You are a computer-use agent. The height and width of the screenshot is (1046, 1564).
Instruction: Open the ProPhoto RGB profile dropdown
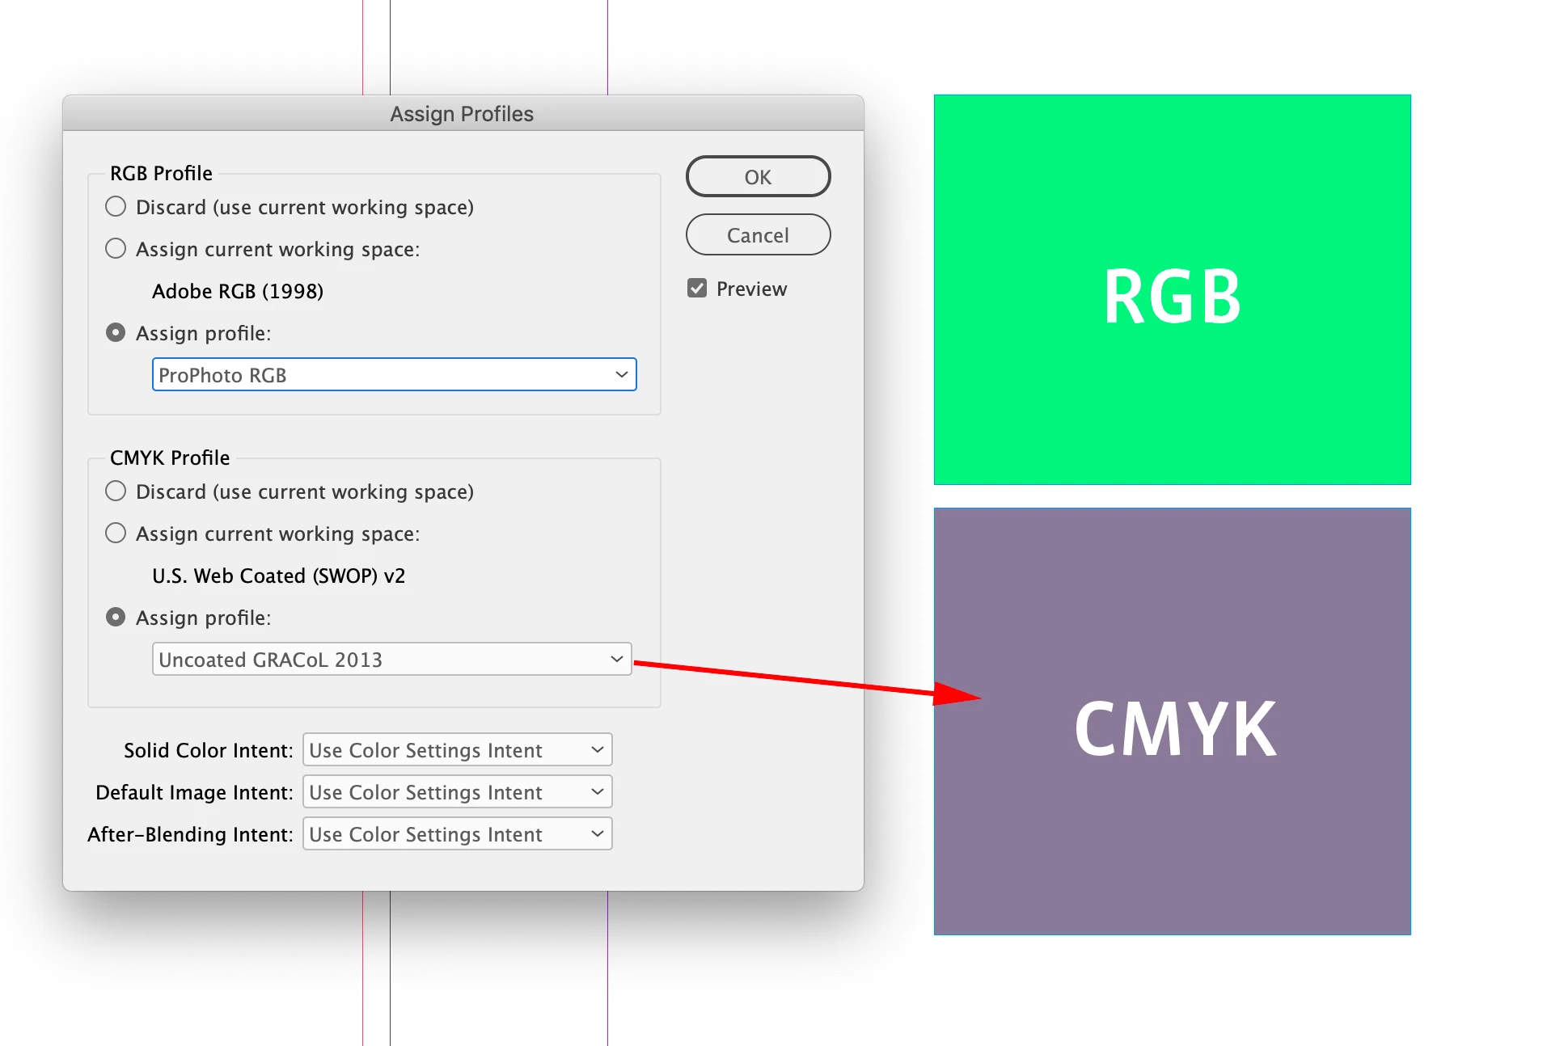coord(394,375)
